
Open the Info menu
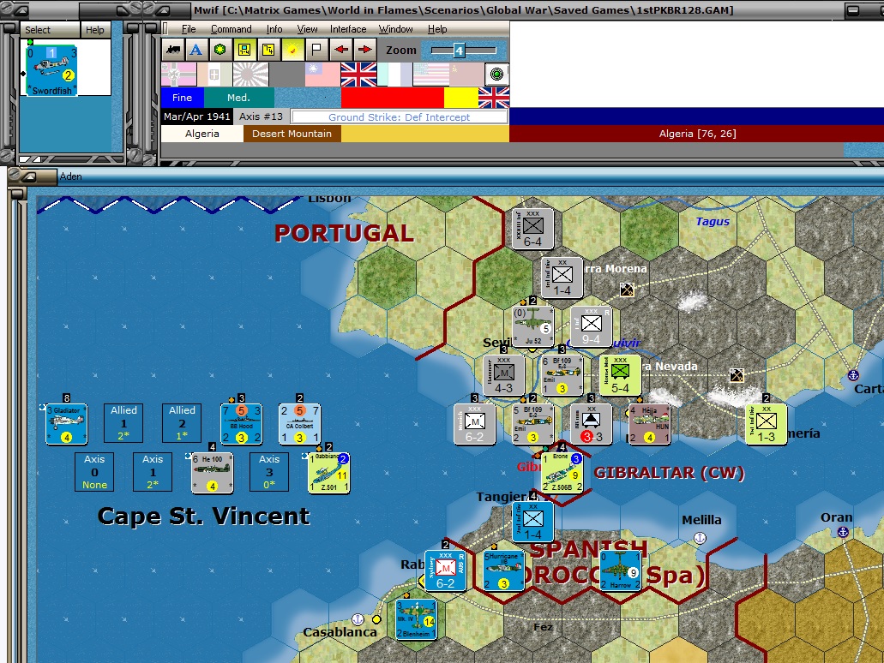274,29
